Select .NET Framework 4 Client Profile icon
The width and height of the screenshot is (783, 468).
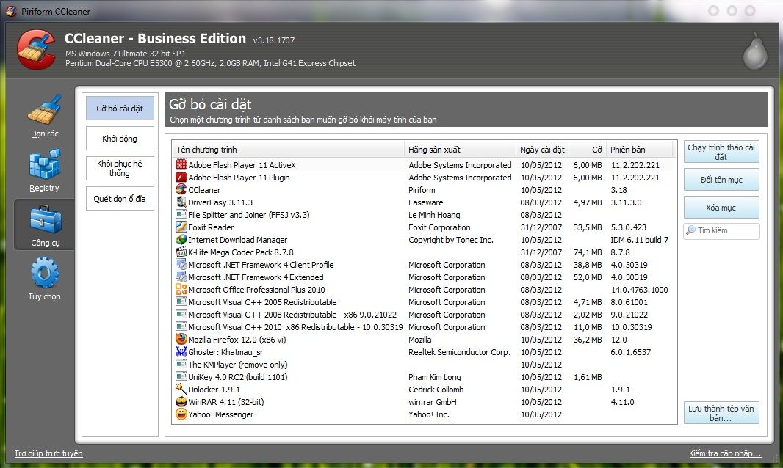(181, 264)
